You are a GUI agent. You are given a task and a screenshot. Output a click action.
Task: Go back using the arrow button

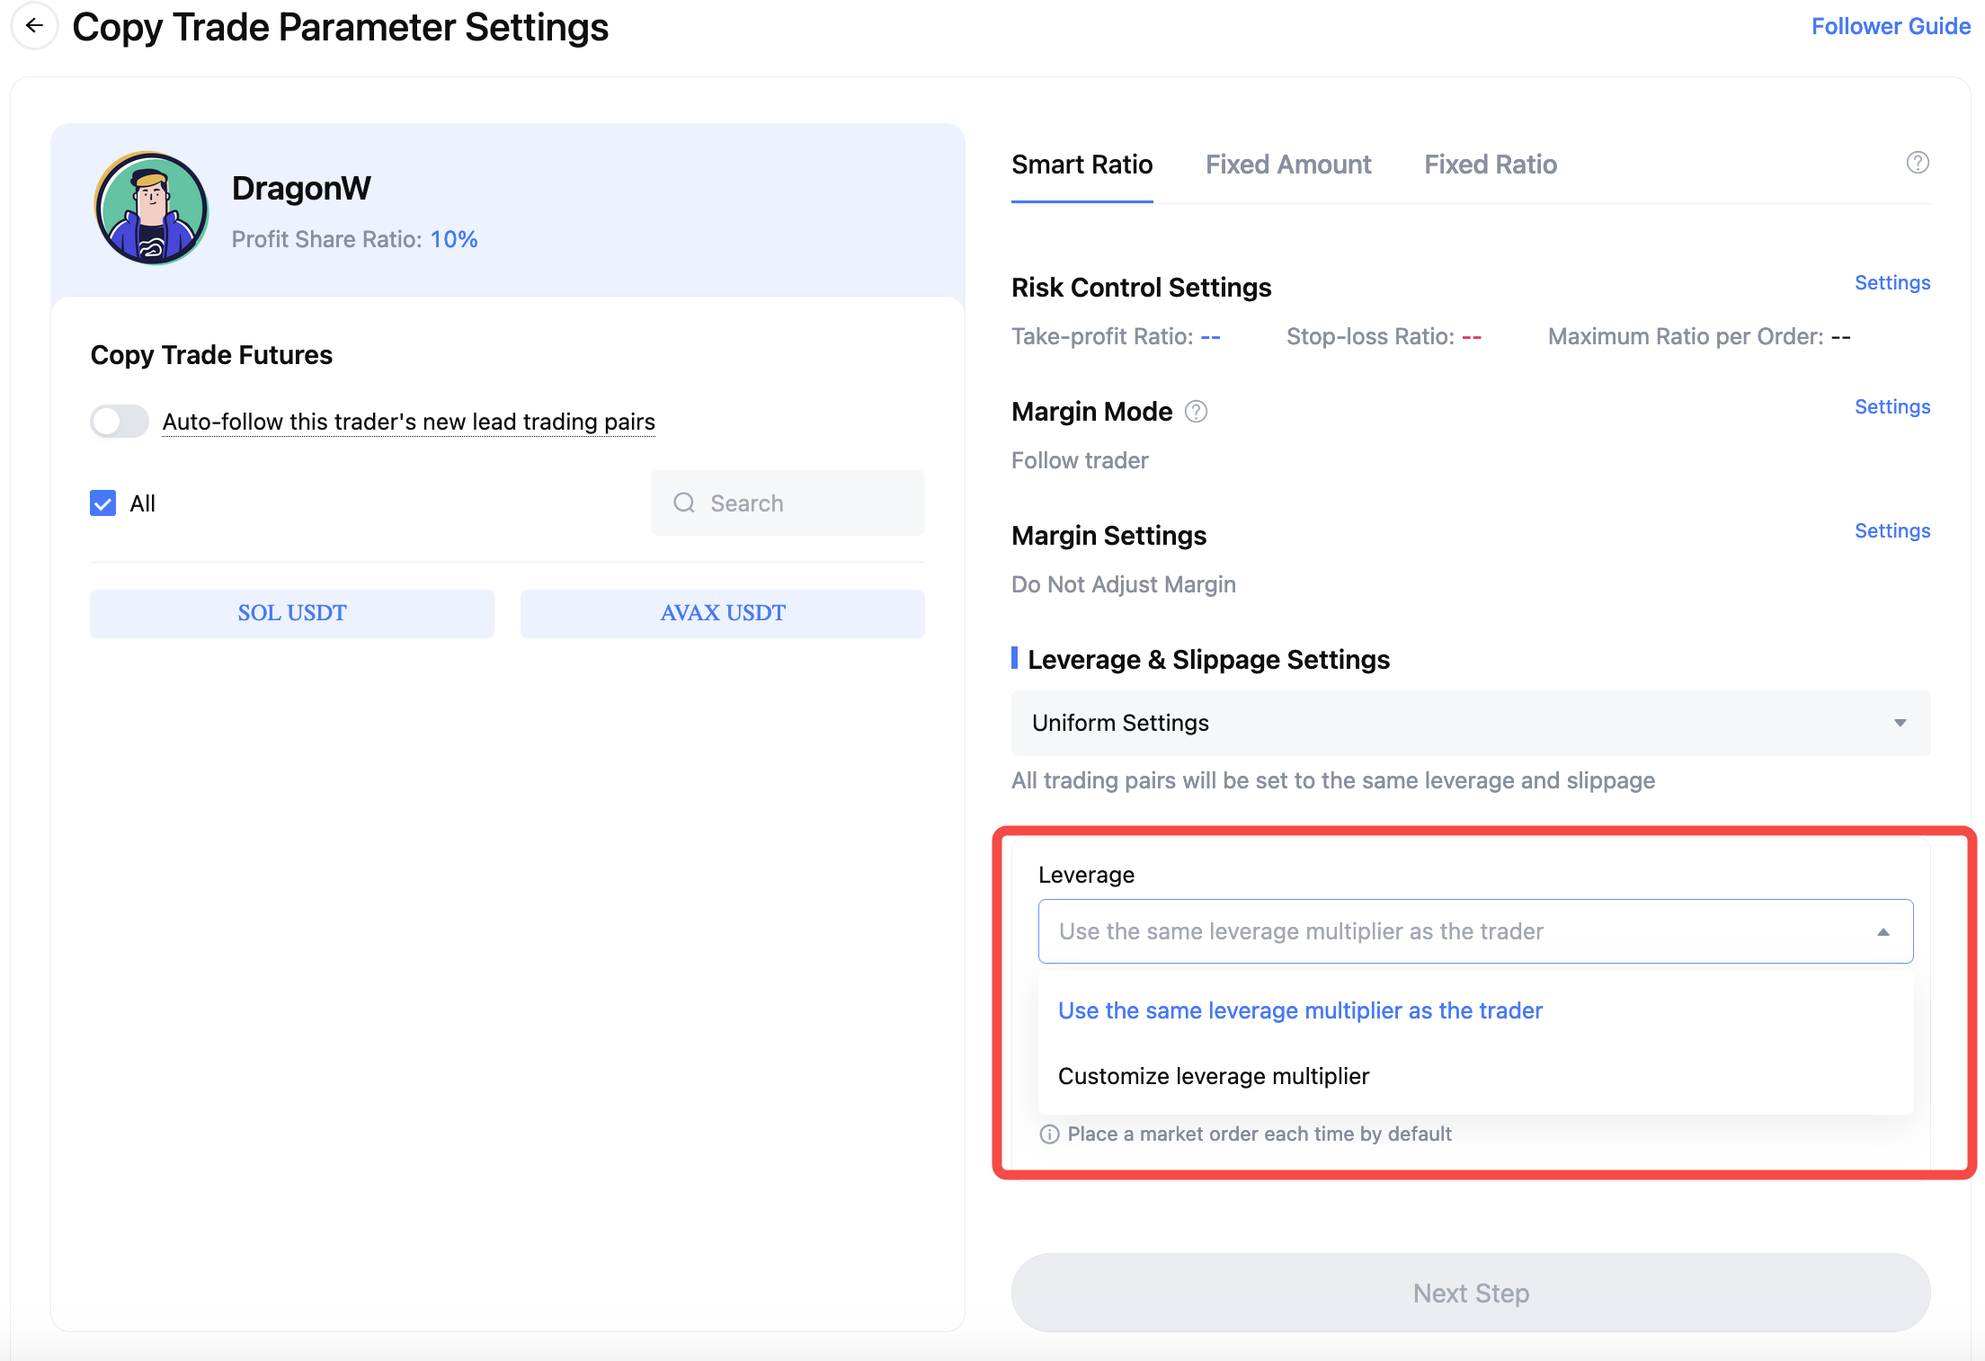[34, 26]
